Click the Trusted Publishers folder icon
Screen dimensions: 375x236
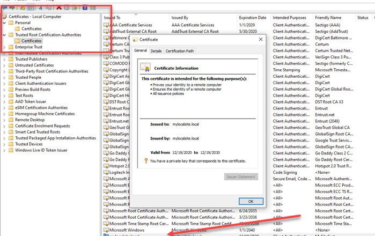click(11, 59)
